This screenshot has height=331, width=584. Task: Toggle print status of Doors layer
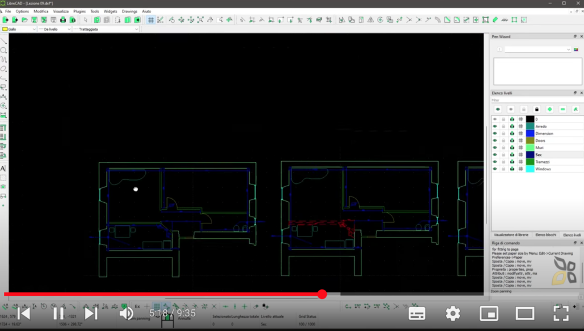[512, 141]
